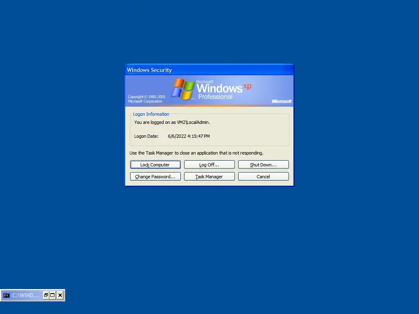Restore the minimized C:\WIND... window
This screenshot has width=419, height=314.
(46, 295)
